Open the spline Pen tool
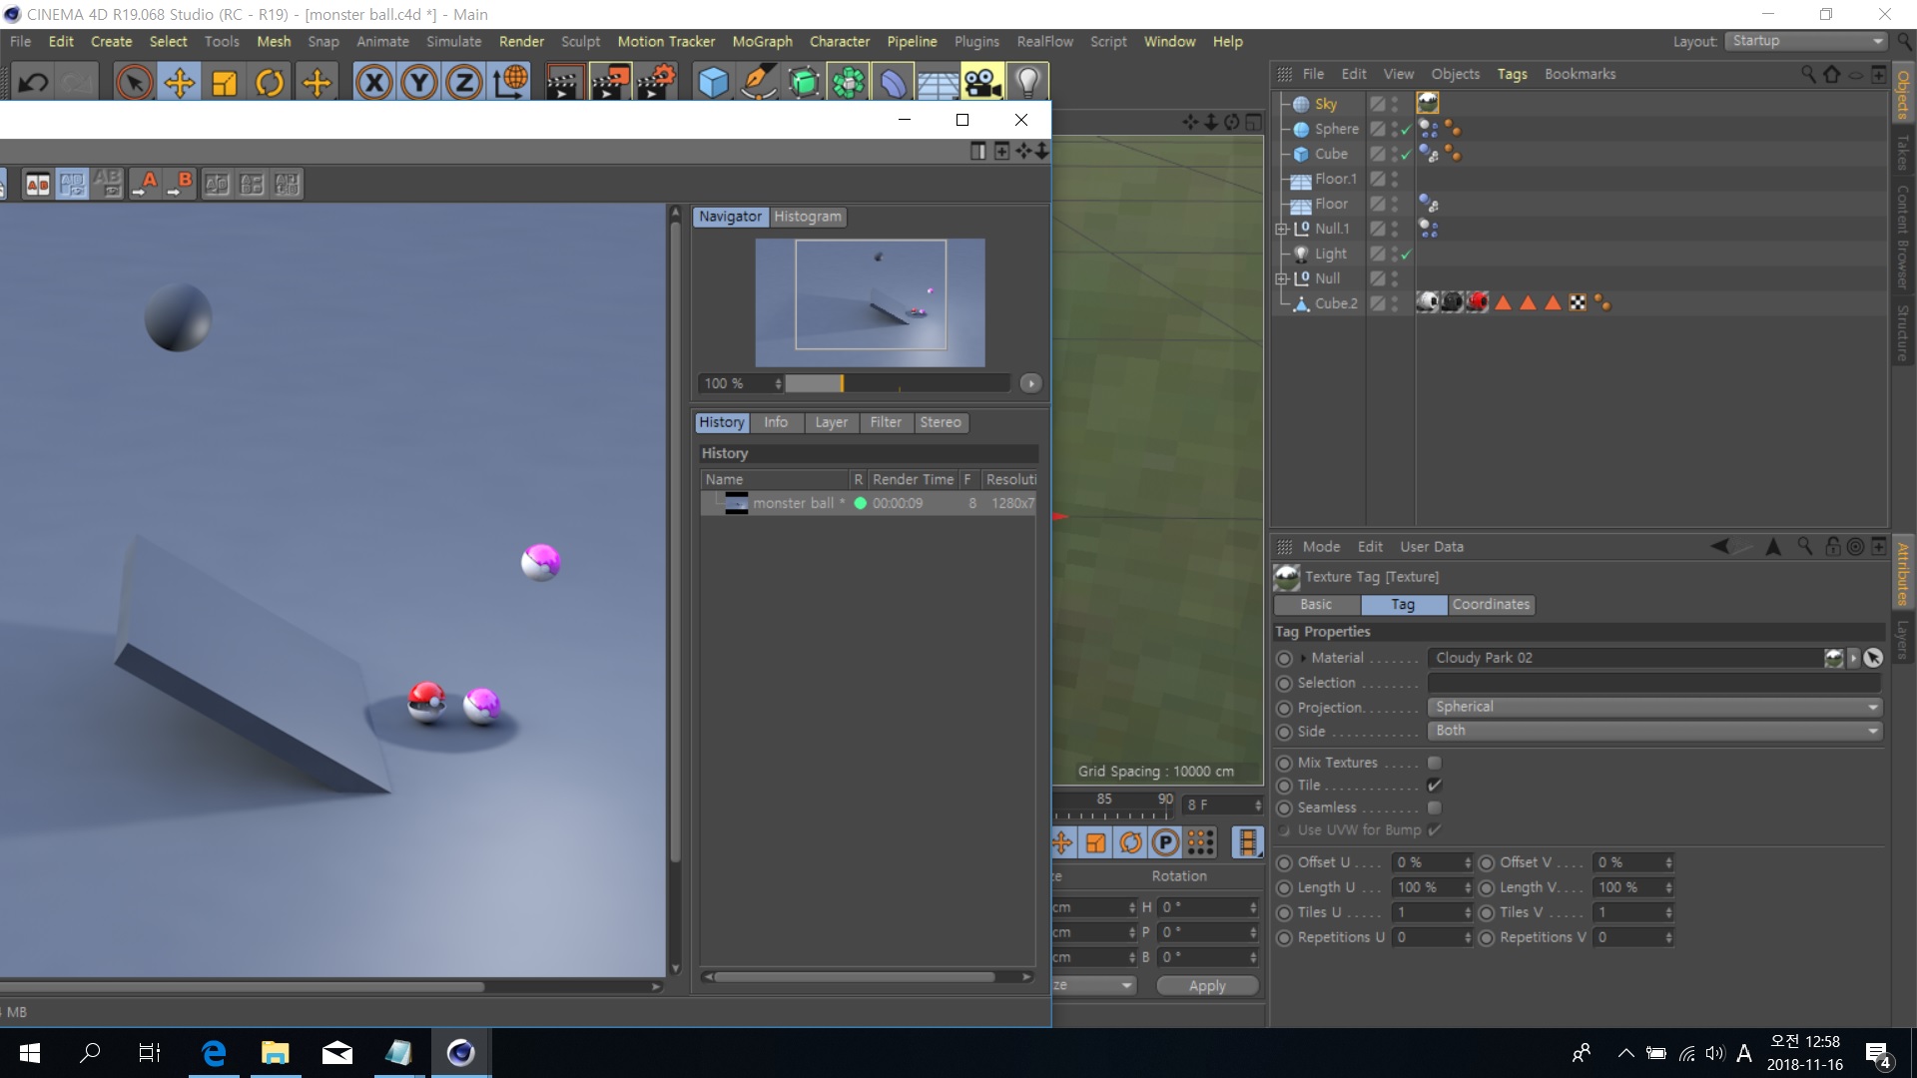The width and height of the screenshot is (1917, 1078). coord(759,83)
